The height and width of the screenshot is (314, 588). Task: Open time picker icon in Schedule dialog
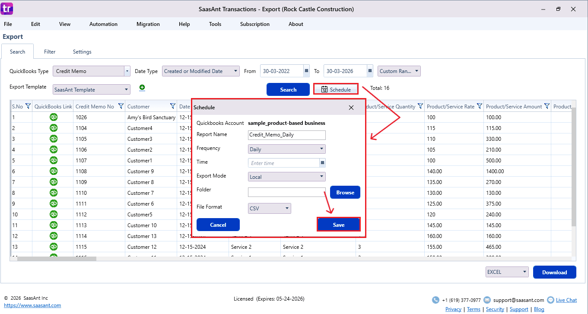click(x=322, y=163)
